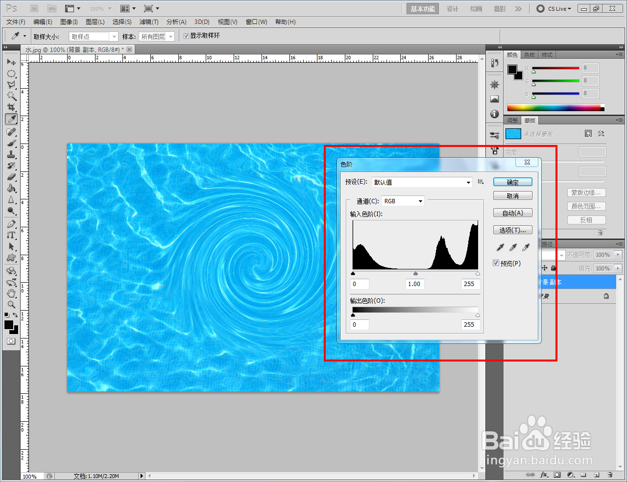The image size is (627, 482).
Task: Click the foreground color swatch in toolbox
Action: pyautogui.click(x=9, y=325)
